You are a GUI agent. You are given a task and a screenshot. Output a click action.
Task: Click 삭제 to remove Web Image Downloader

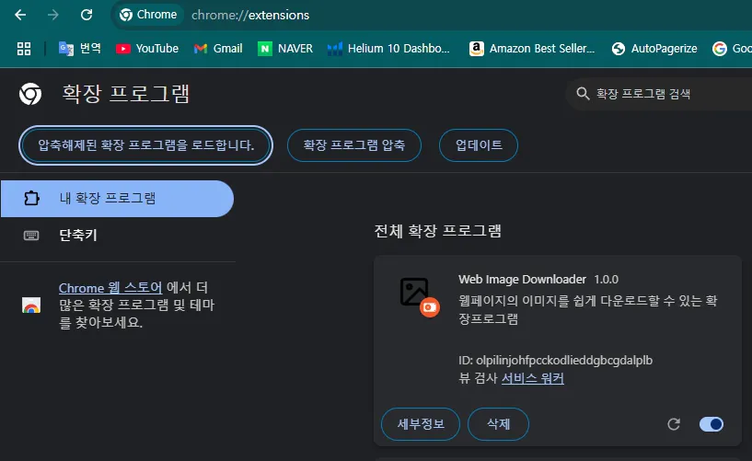pyautogui.click(x=498, y=424)
